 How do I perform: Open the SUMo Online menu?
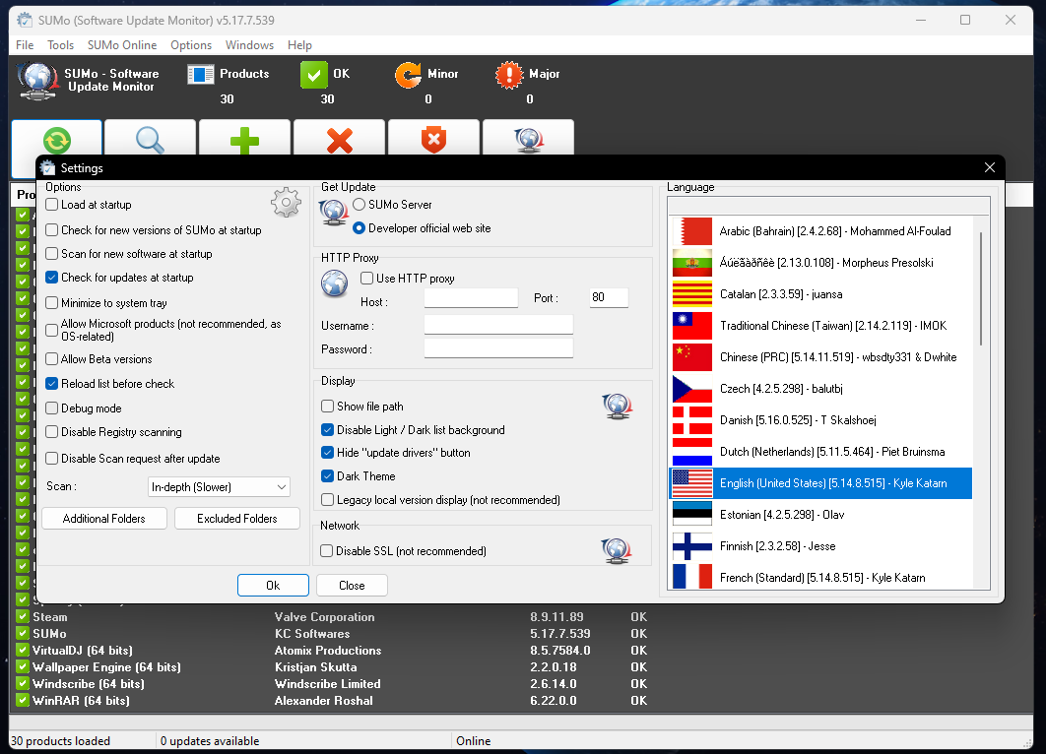point(122,44)
